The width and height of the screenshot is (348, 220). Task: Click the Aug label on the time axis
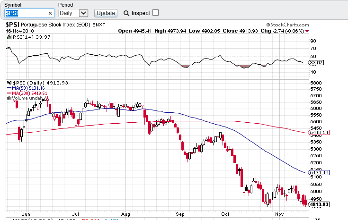[125, 214]
